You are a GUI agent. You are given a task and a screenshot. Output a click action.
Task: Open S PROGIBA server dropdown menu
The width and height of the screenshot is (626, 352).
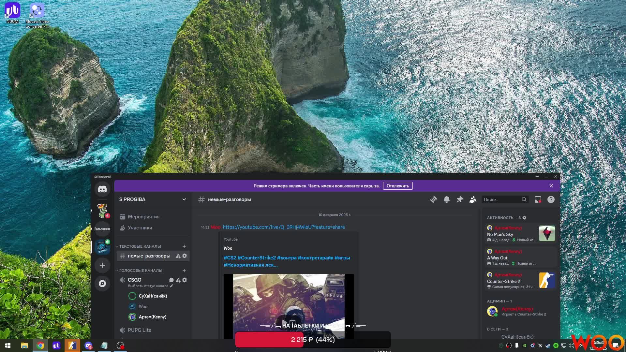click(x=153, y=199)
